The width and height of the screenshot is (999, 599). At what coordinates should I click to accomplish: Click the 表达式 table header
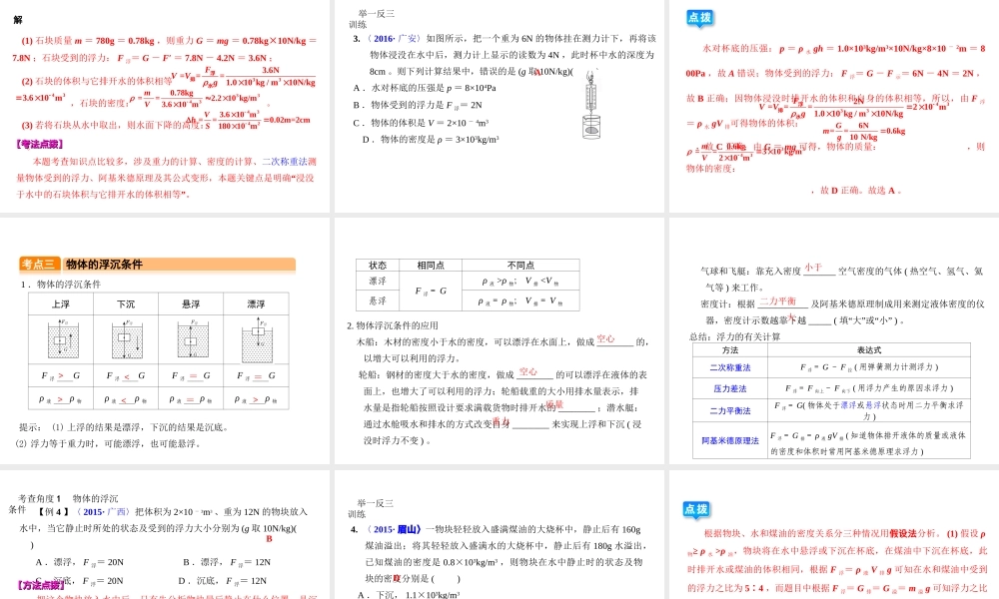point(869,350)
